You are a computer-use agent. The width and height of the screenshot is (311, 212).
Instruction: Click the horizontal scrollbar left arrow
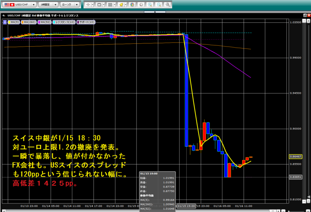coord(4,211)
